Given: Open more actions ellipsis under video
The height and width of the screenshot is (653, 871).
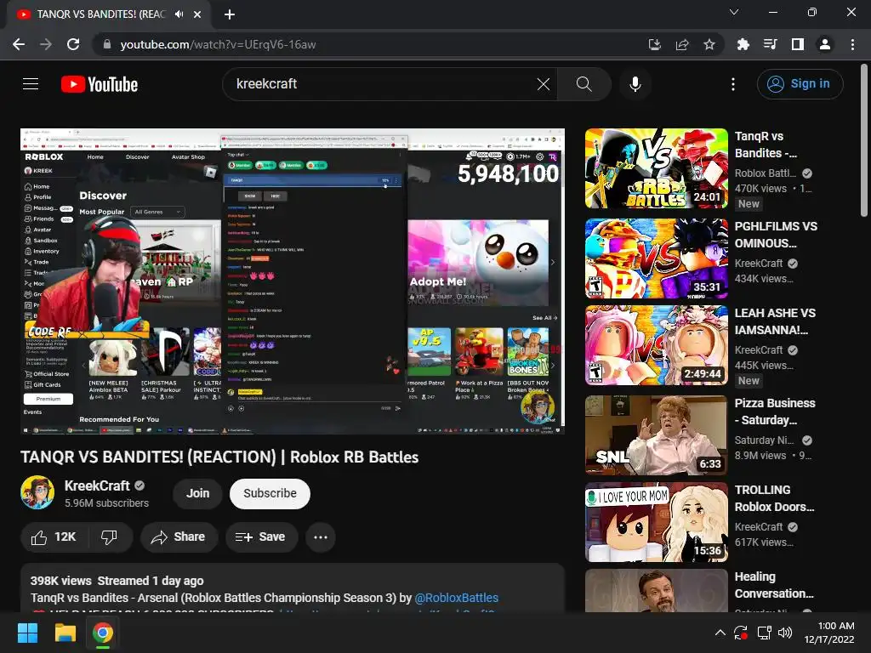Looking at the screenshot, I should click(x=321, y=537).
